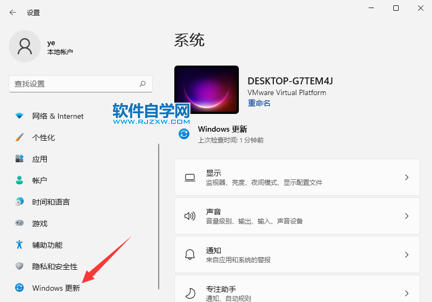The image size is (432, 302).
Task: Close the Settings window
Action: coord(420,8)
